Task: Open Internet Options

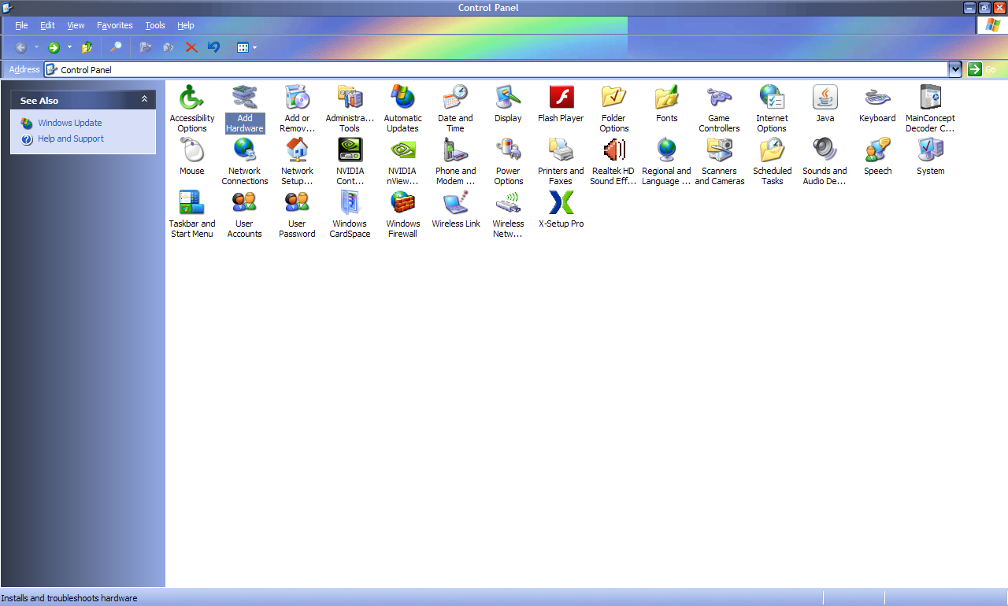Action: [772, 109]
